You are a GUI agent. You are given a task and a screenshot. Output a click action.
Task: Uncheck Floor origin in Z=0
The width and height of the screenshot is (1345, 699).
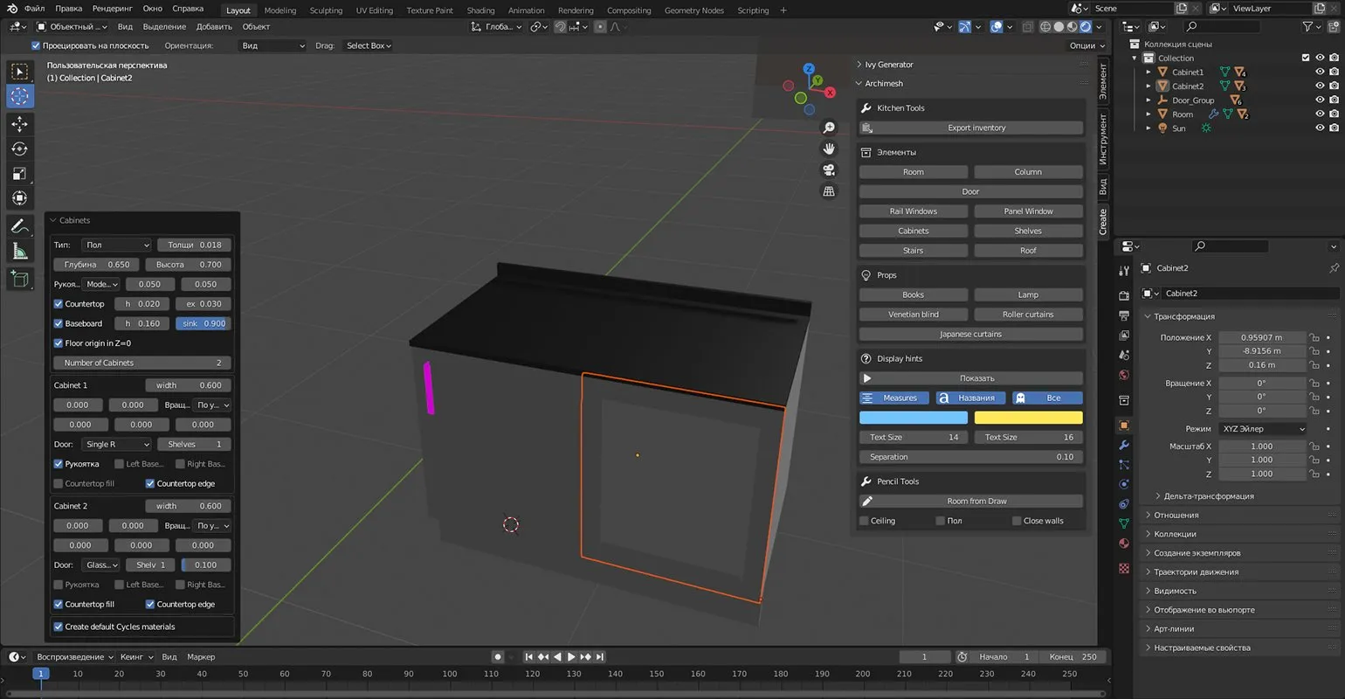tap(59, 343)
